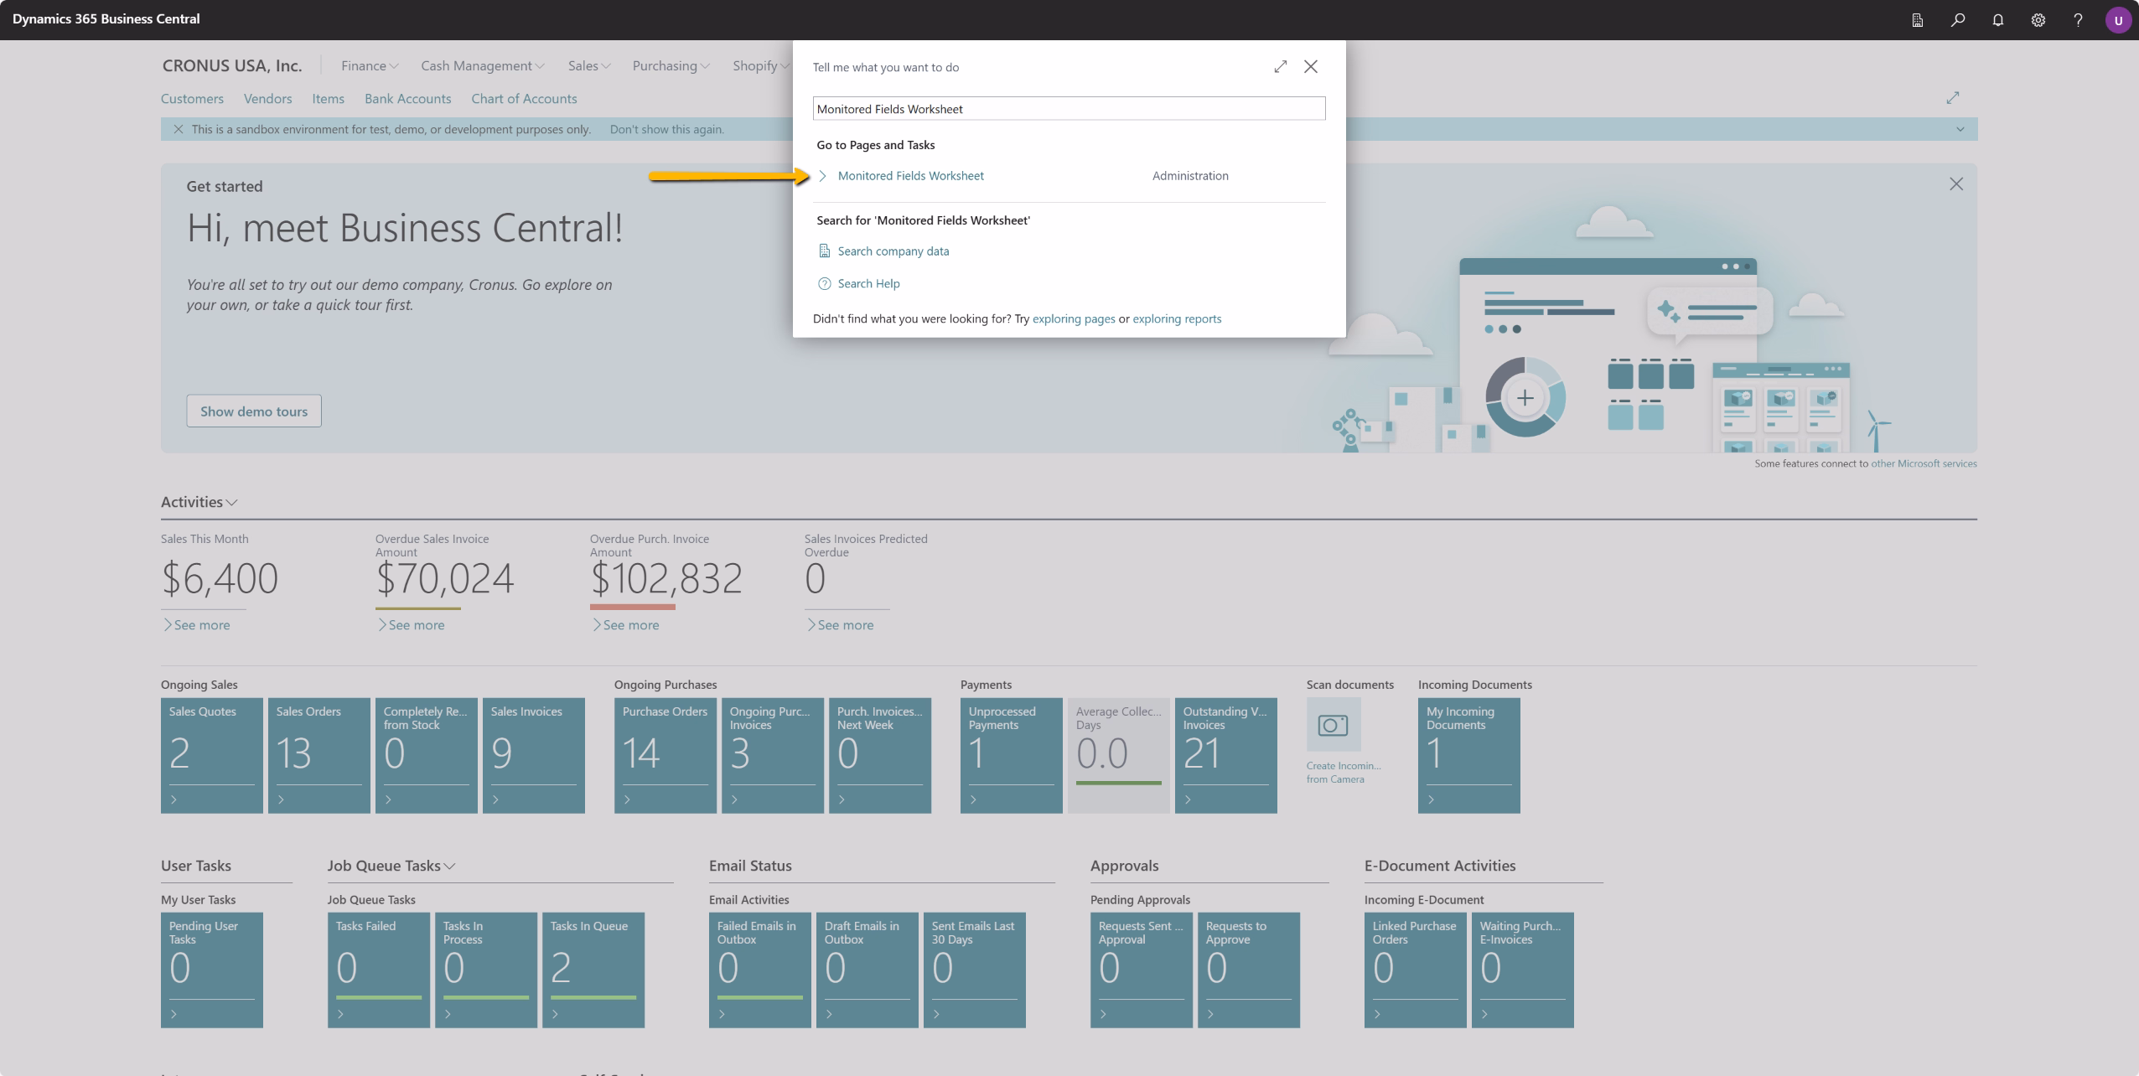Expand the Job Queue Tasks chevron
Viewport: 2139px width, 1076px height.
point(450,866)
